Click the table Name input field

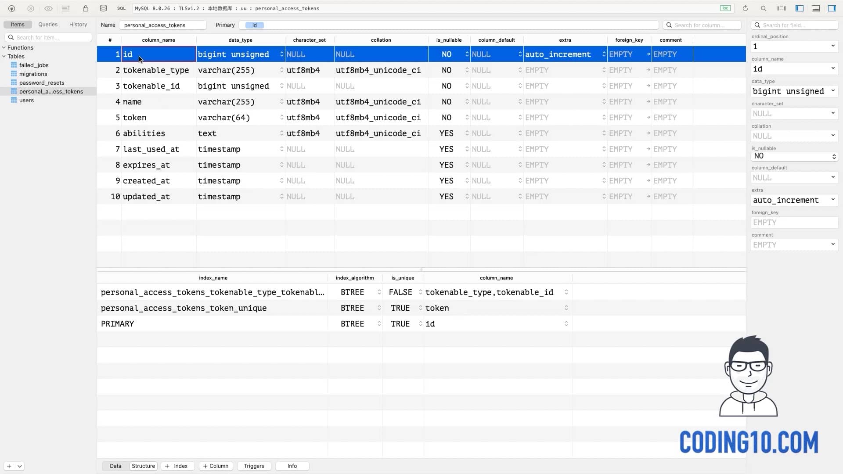click(163, 25)
